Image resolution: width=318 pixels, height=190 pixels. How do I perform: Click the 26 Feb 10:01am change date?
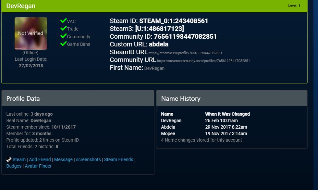221,120
